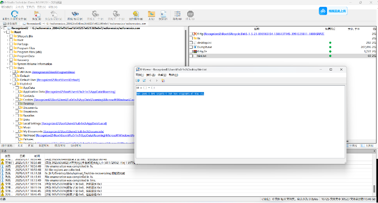Expand the Documents tree node
Viewport: 378px width, 203px height.
pos(13,107)
